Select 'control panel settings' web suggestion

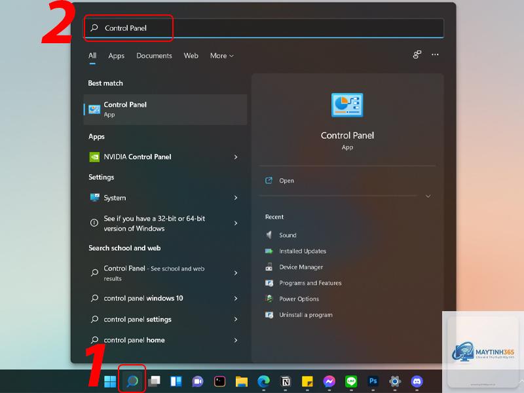165,319
